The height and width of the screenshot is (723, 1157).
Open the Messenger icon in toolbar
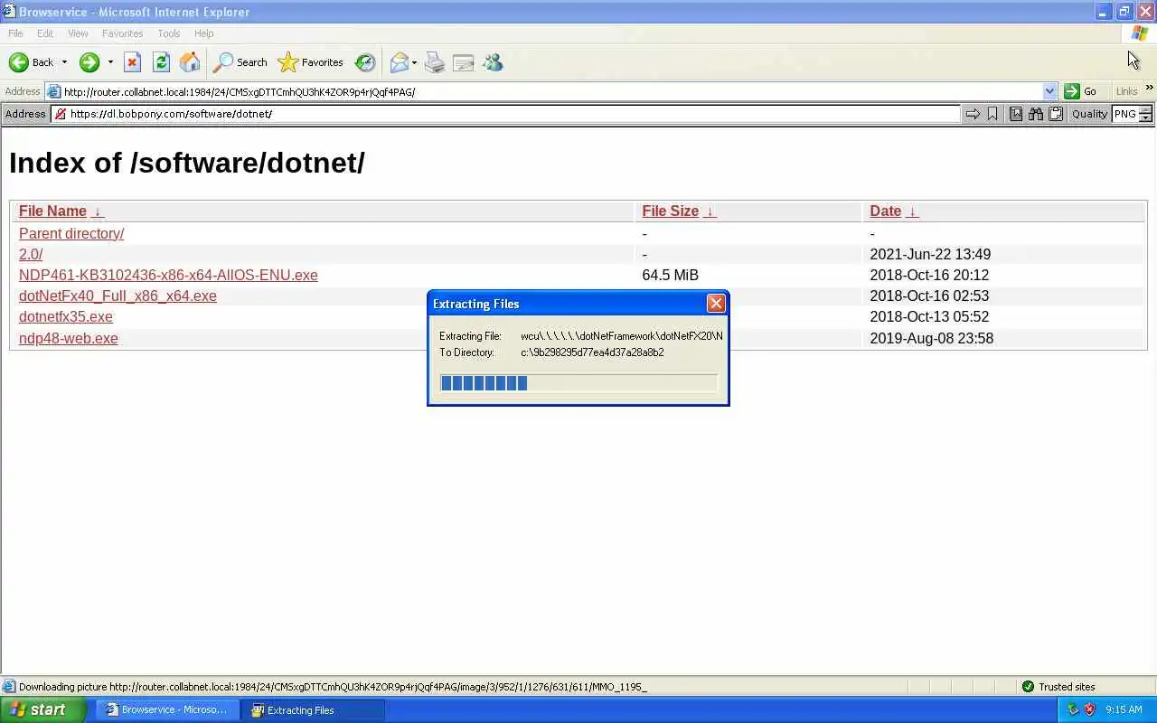click(x=493, y=62)
